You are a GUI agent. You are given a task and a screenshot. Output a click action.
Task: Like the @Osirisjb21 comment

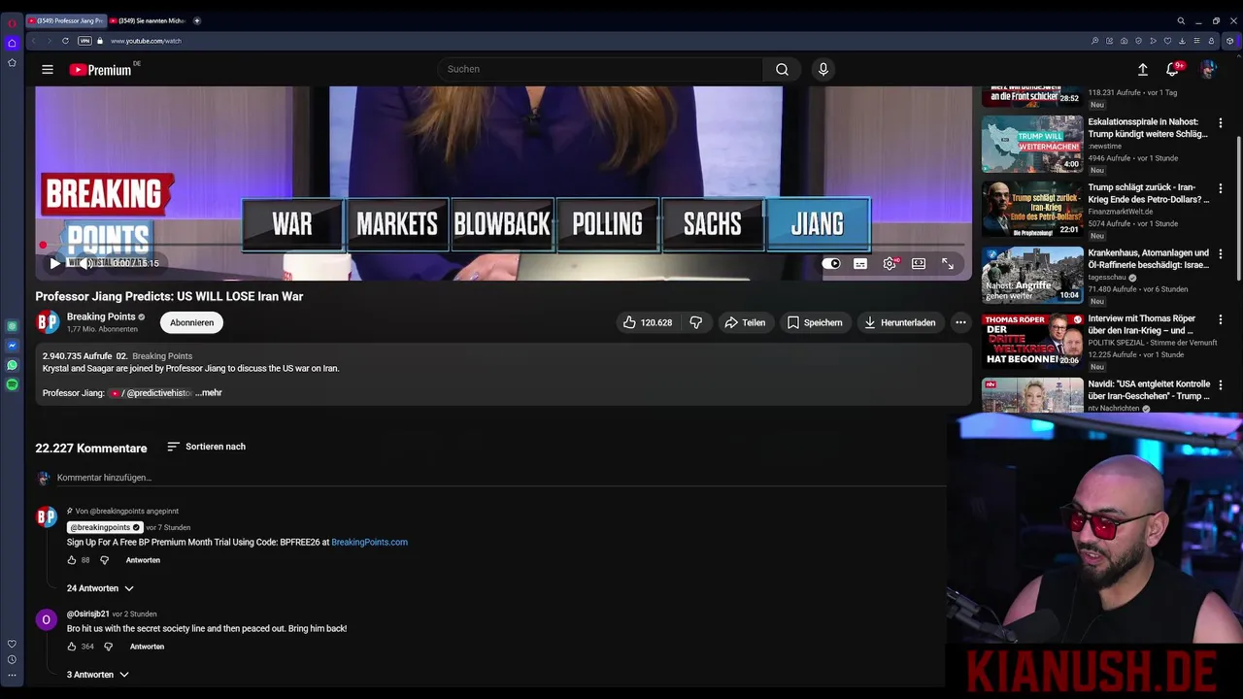[72, 647]
